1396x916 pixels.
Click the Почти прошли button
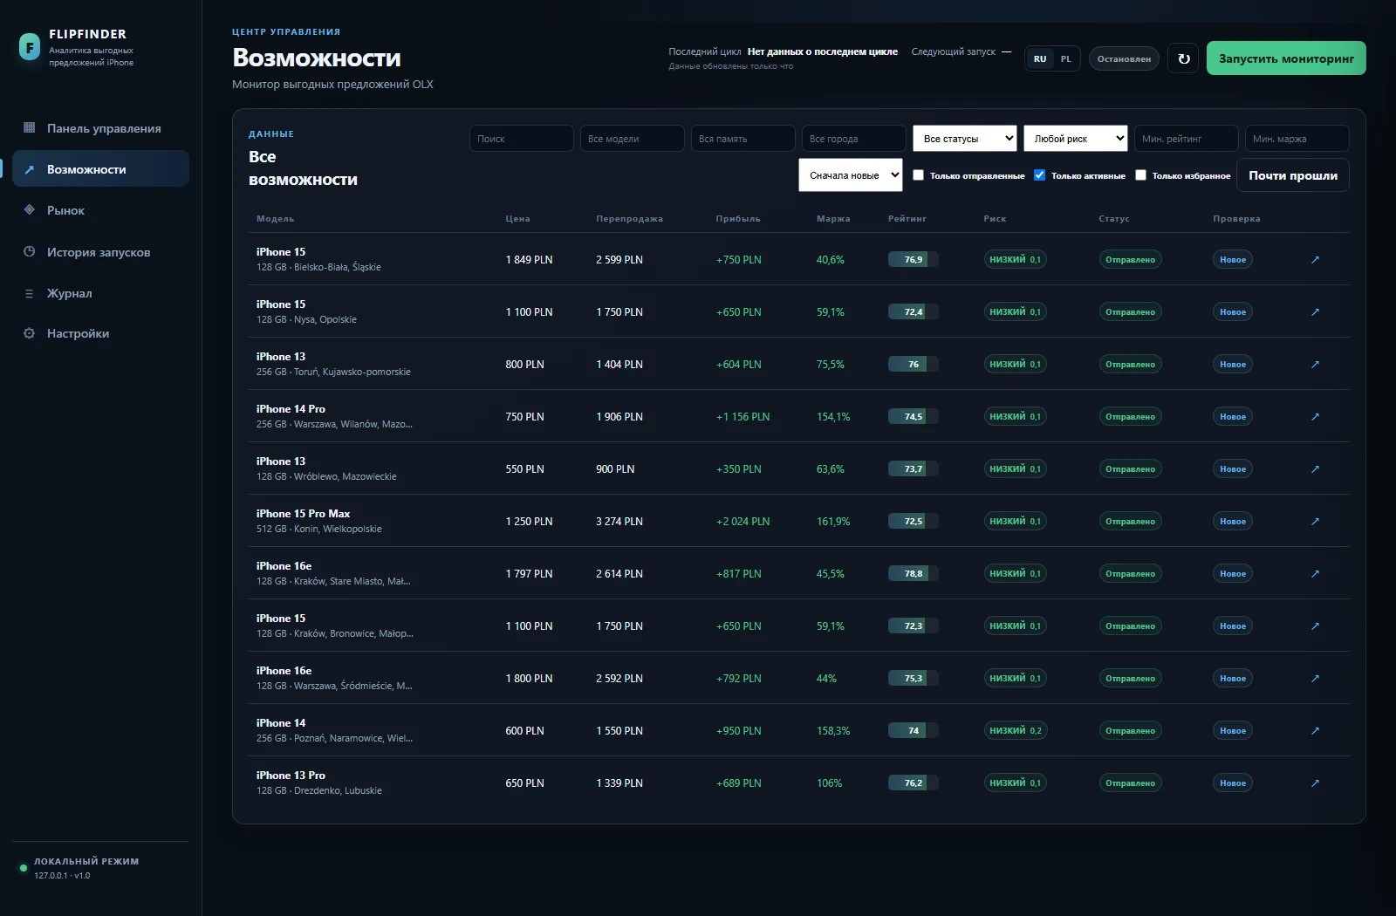[1293, 175]
